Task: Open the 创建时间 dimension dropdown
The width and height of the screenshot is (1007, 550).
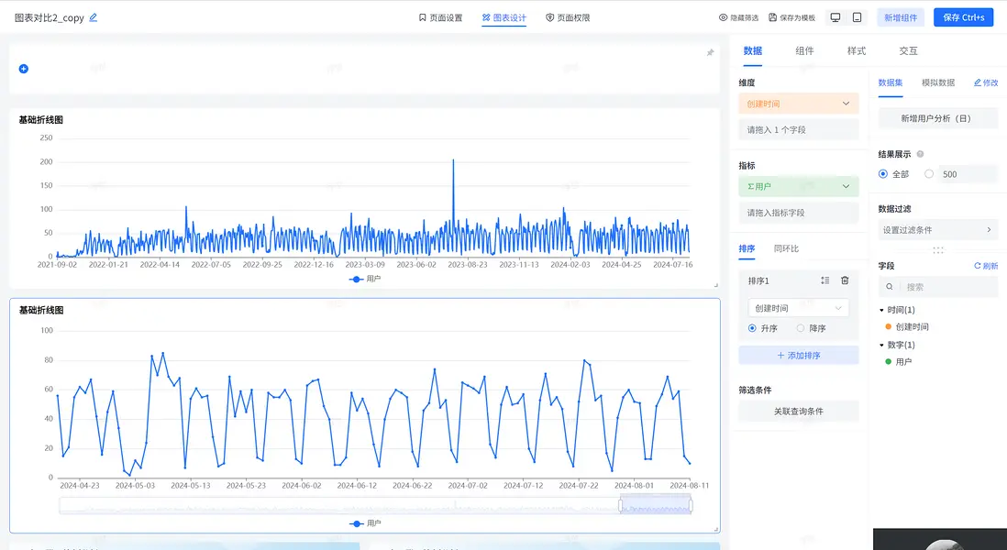Action: (x=798, y=104)
